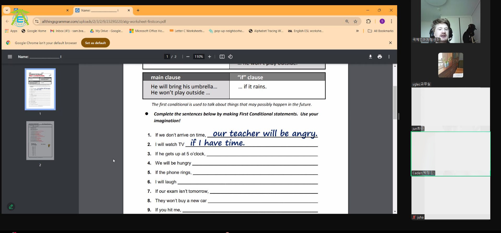
Task: Open the Alphabet Tracing W... bookmark
Action: click(x=266, y=31)
